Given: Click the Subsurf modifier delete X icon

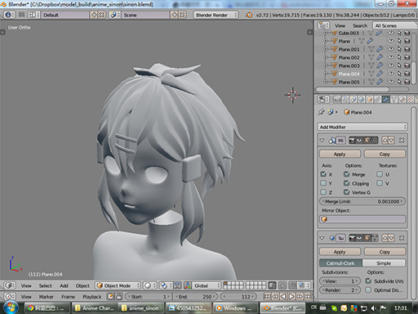Looking at the screenshot, I should coord(402,238).
